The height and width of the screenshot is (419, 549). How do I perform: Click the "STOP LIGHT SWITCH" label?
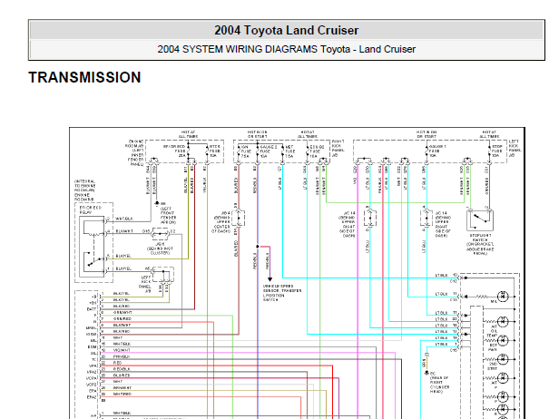[x=480, y=238]
